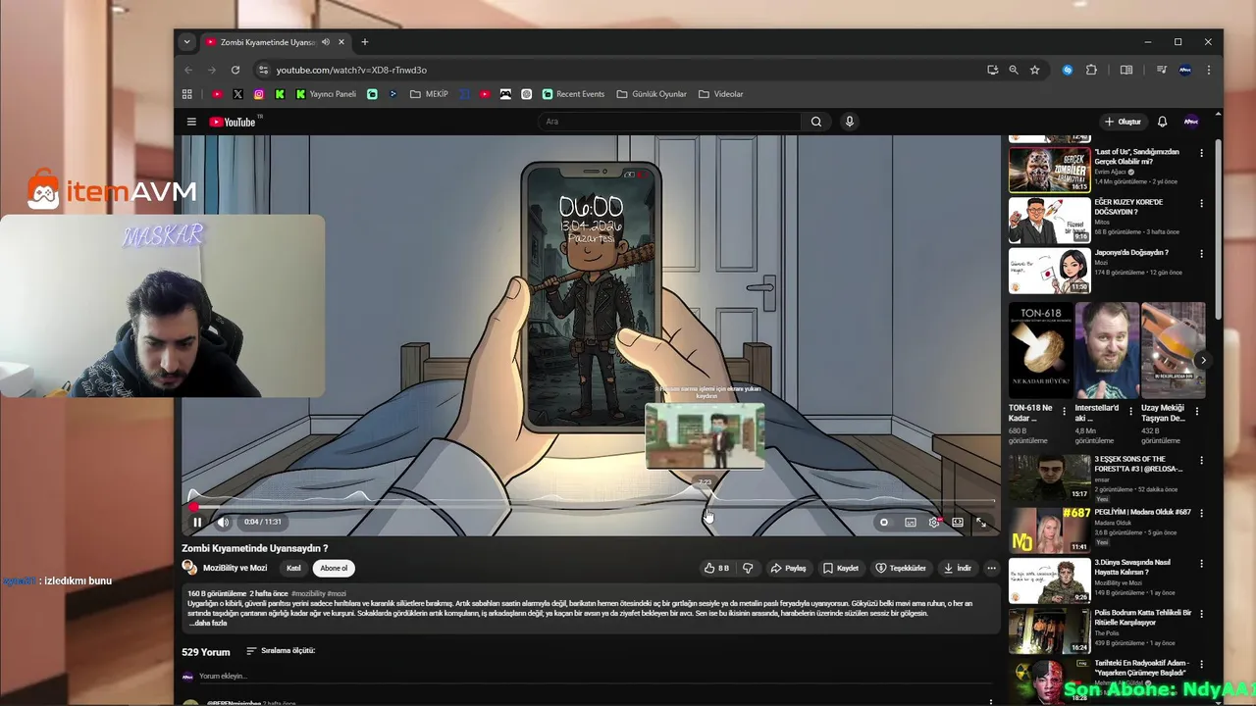Pause the video with the pause button
This screenshot has width=1256, height=706.
click(197, 522)
